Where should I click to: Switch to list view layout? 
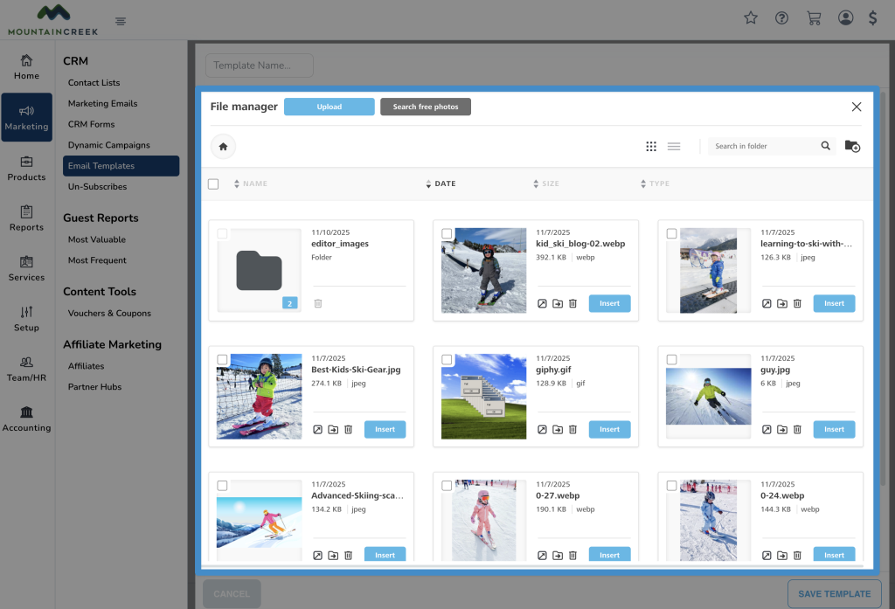click(674, 147)
